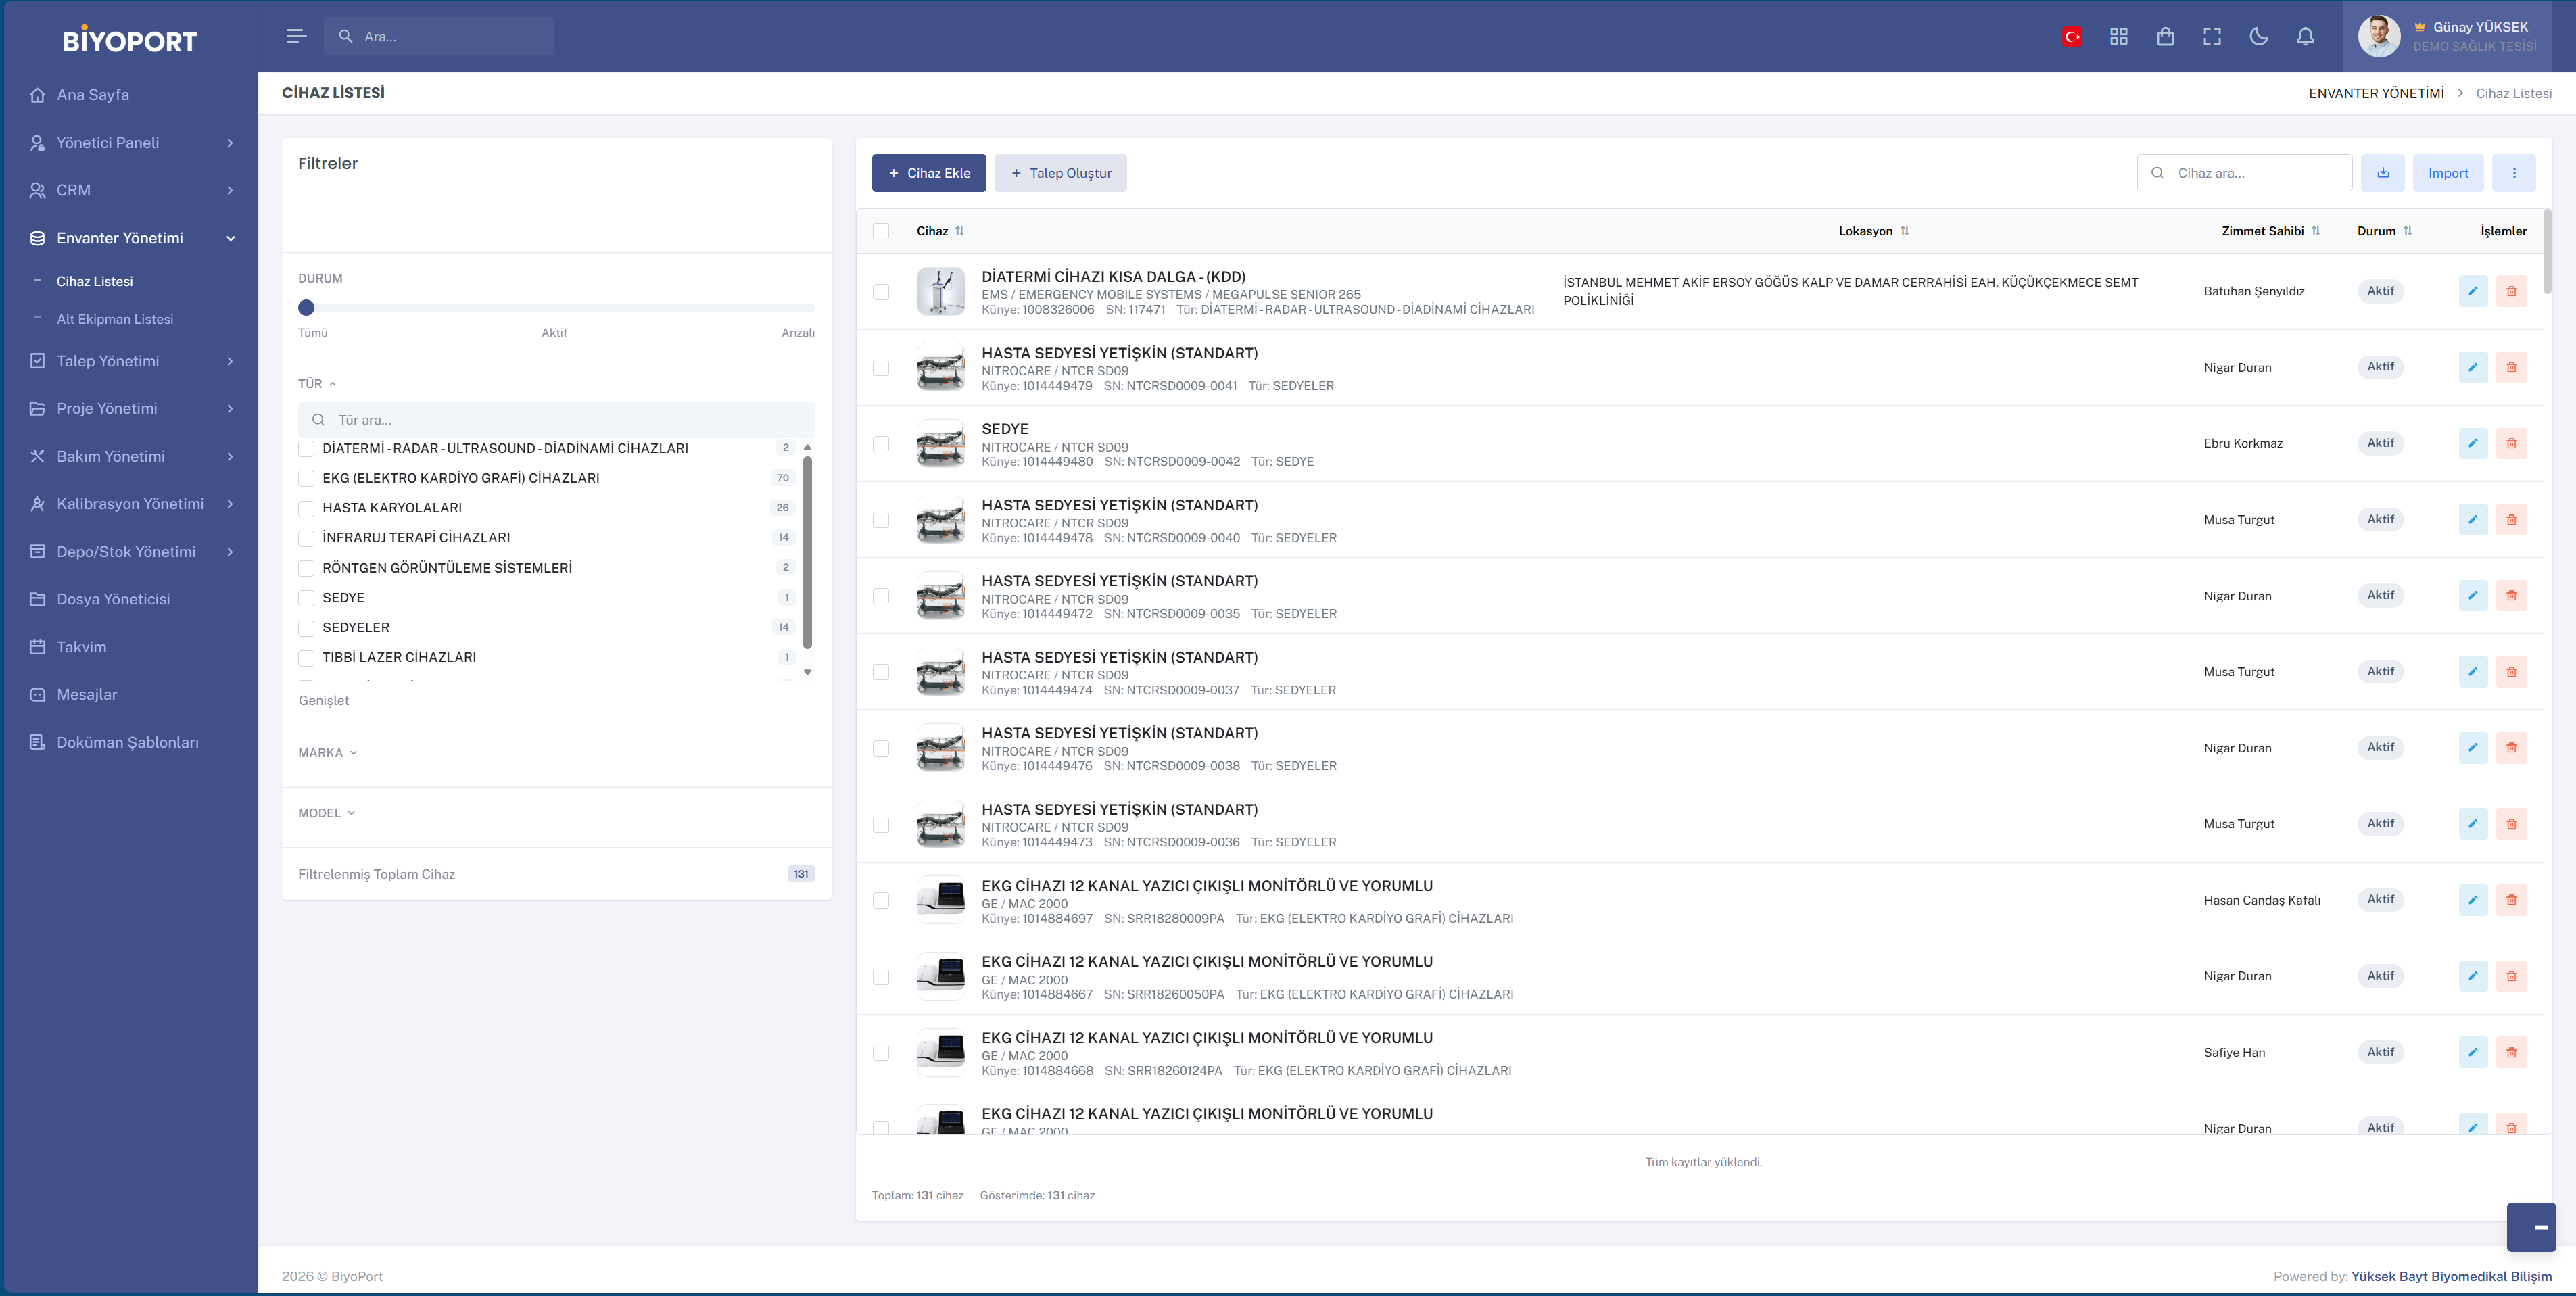Image resolution: width=2576 pixels, height=1296 pixels.
Task: Tick the select-all checkbox in table header
Action: [881, 231]
